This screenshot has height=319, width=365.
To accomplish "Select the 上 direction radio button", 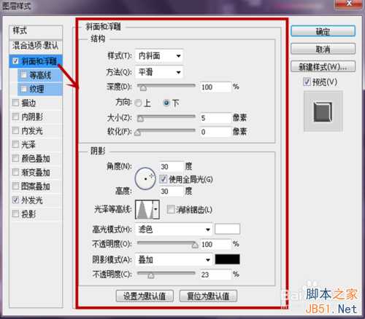I will tap(138, 103).
